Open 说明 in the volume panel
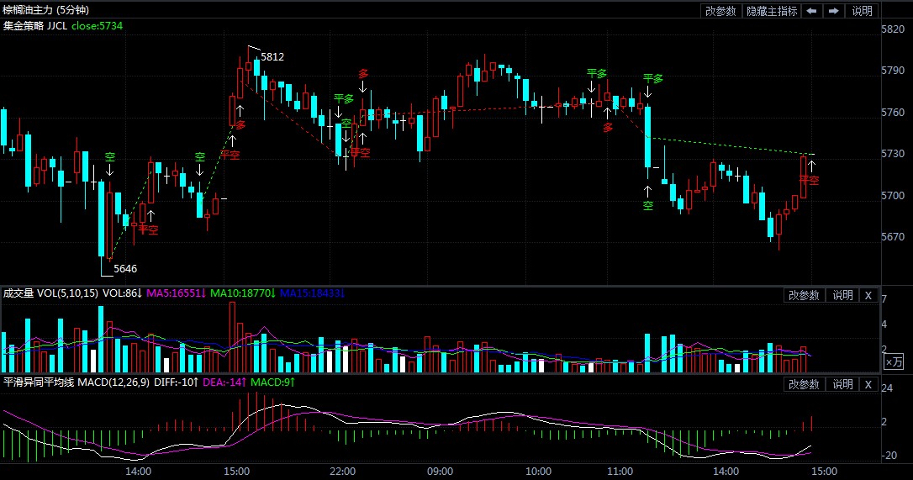The height and width of the screenshot is (480, 913). tap(842, 295)
